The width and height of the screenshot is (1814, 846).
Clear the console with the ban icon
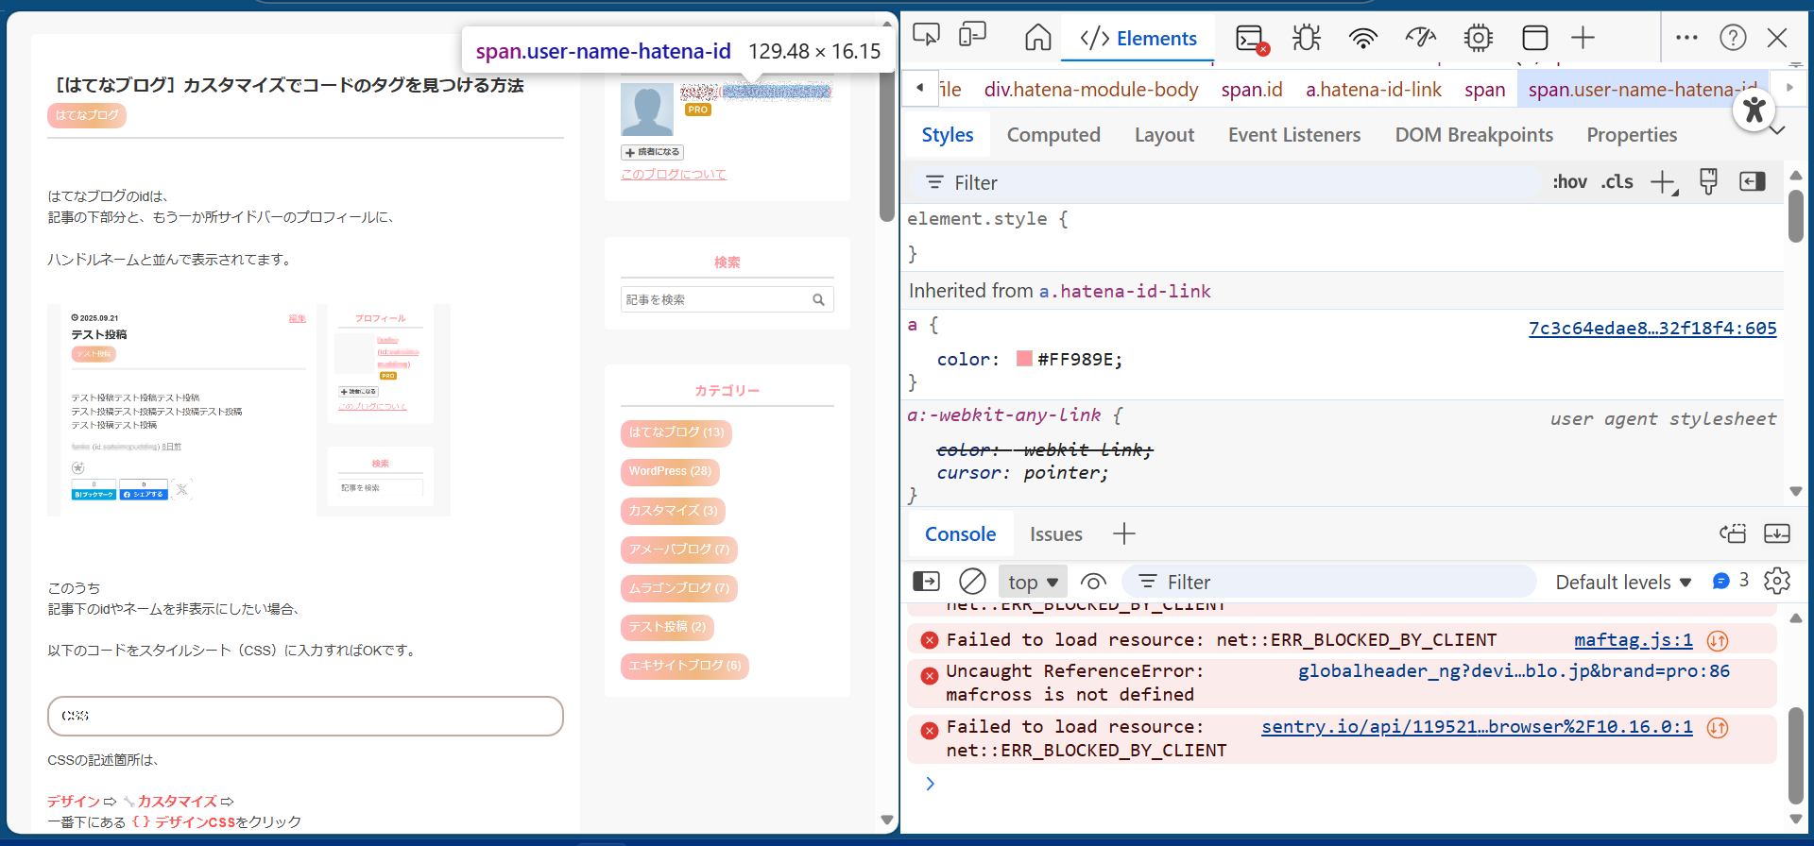(972, 582)
